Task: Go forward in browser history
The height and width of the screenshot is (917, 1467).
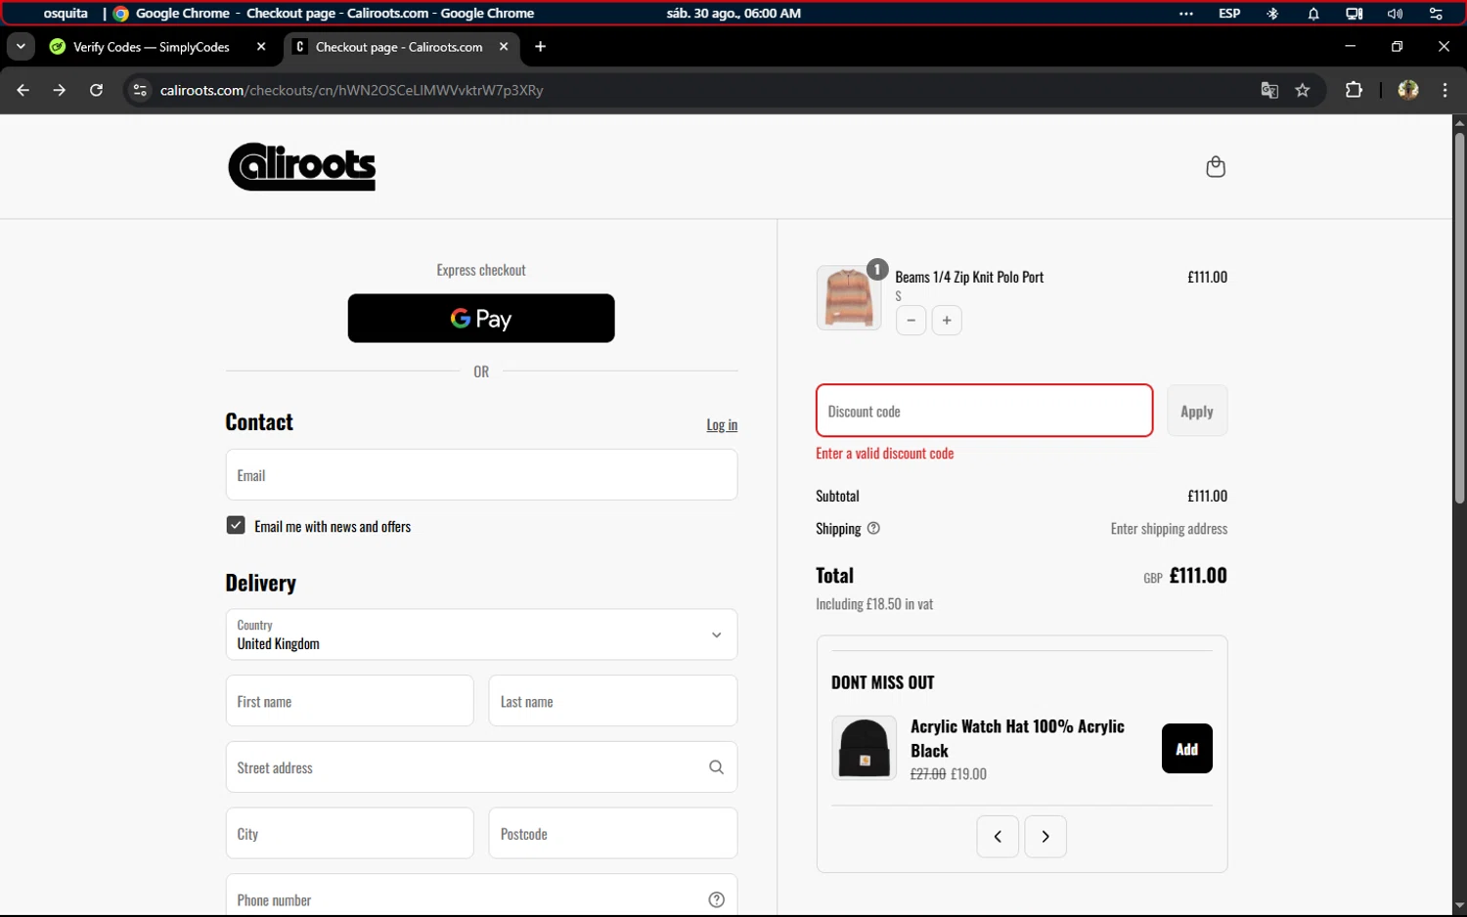Action: click(60, 90)
